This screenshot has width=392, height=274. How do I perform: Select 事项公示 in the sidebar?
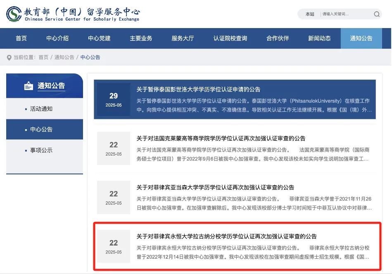tap(41, 150)
